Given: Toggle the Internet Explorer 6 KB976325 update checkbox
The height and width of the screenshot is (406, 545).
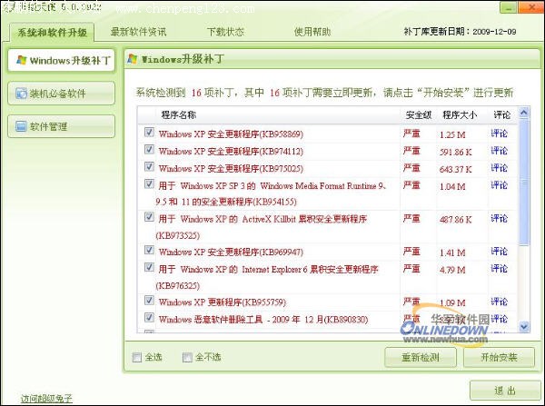Looking at the screenshot, I should click(x=149, y=268).
